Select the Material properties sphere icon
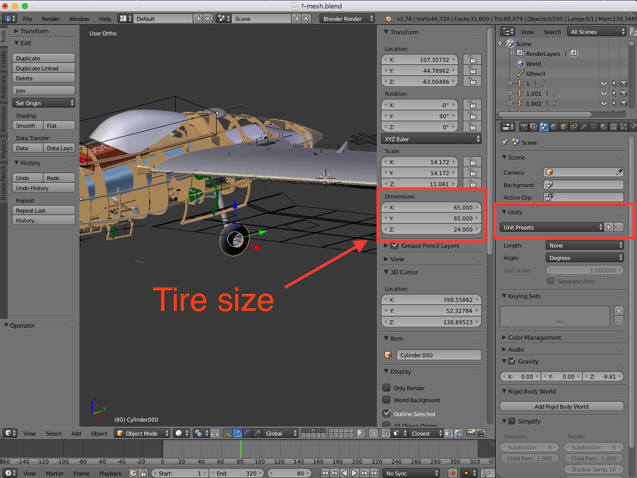The image size is (637, 478). (x=604, y=127)
